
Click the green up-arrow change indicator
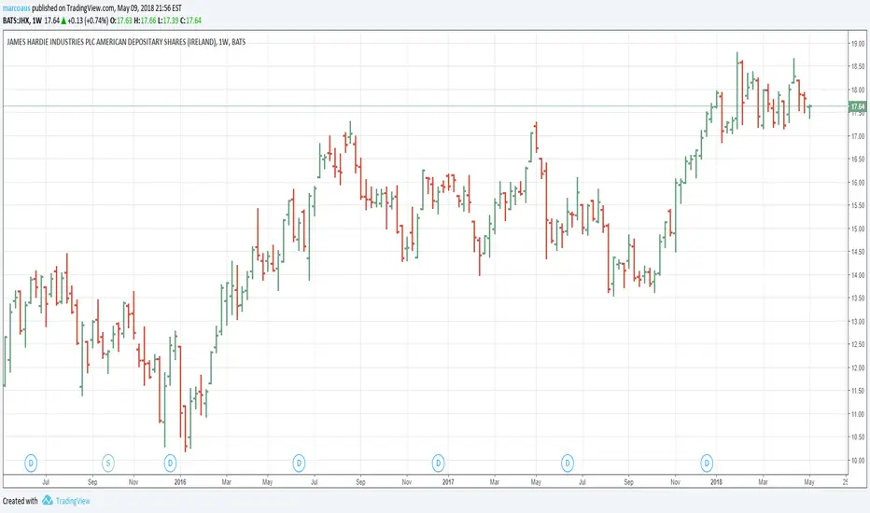[63, 21]
